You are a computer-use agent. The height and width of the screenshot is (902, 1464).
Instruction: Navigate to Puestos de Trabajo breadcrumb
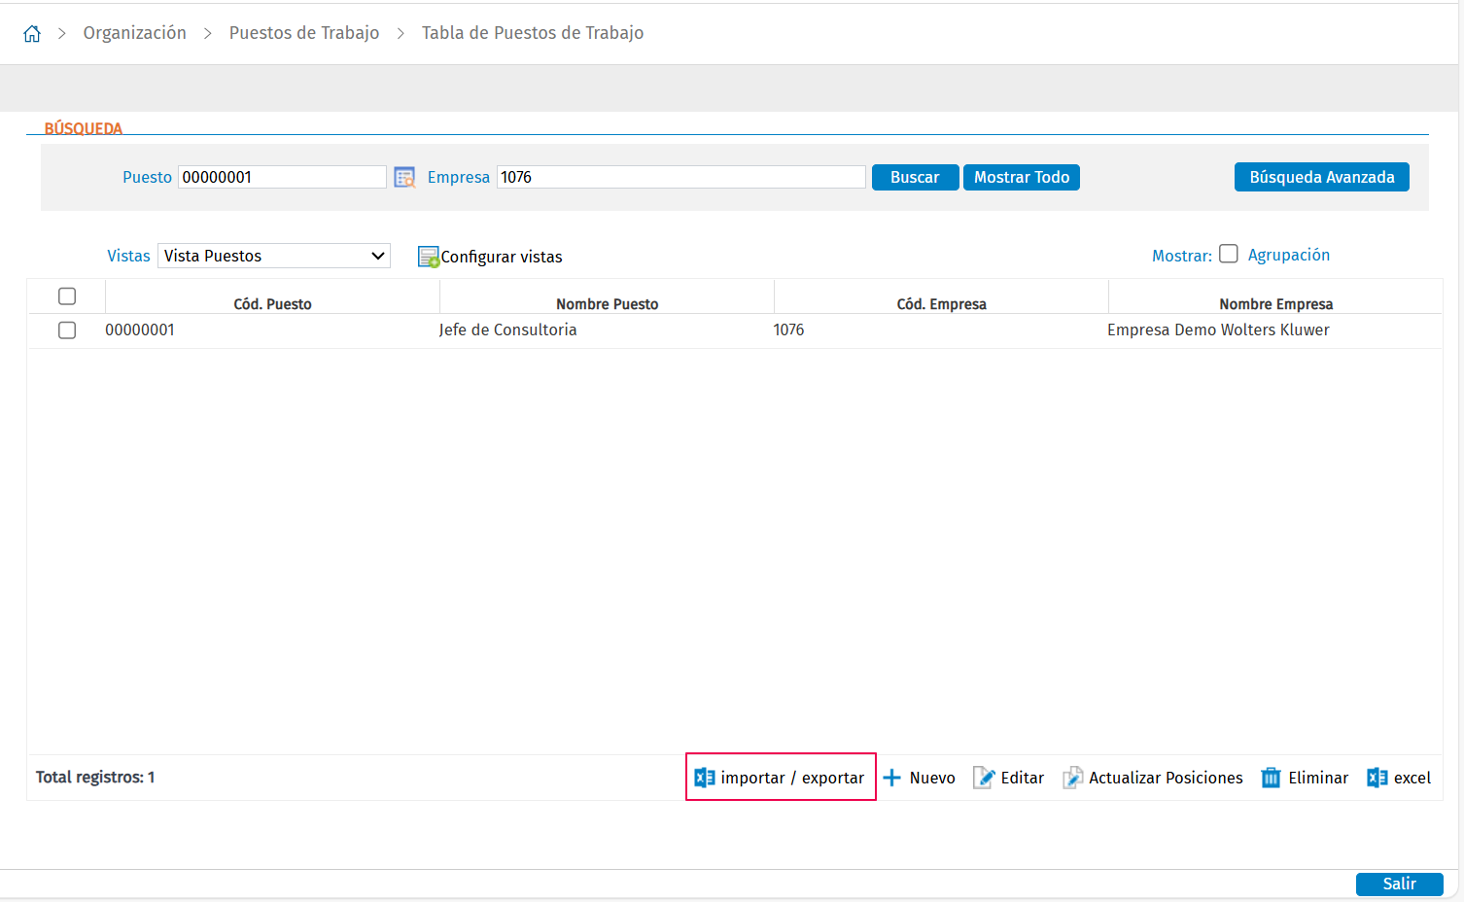pos(304,33)
